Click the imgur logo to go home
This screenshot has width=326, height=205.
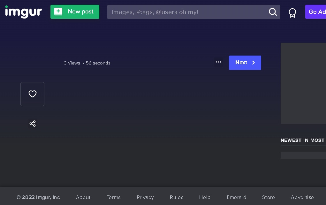24,12
